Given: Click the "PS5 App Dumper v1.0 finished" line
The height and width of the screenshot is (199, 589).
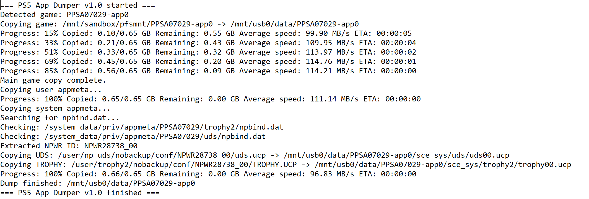Looking at the screenshot, I should tap(80, 193).
